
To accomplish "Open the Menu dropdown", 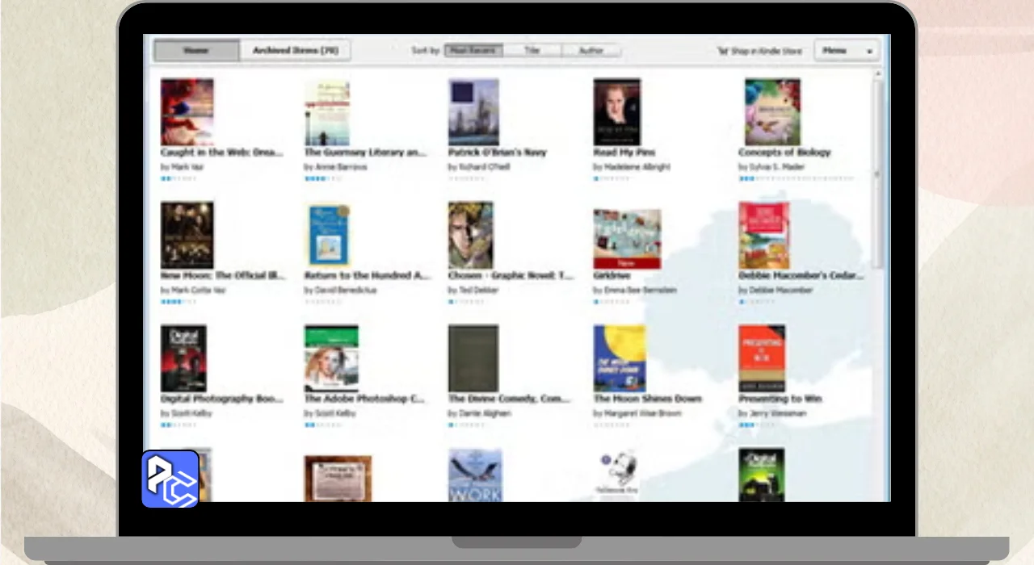I will point(846,50).
